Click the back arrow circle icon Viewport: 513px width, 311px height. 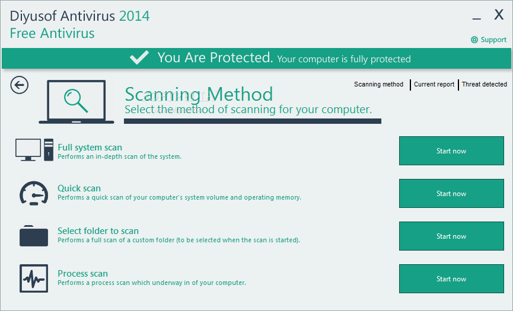(20, 85)
